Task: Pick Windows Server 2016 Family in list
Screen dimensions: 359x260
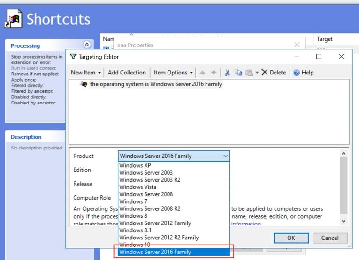Action: 155,252
